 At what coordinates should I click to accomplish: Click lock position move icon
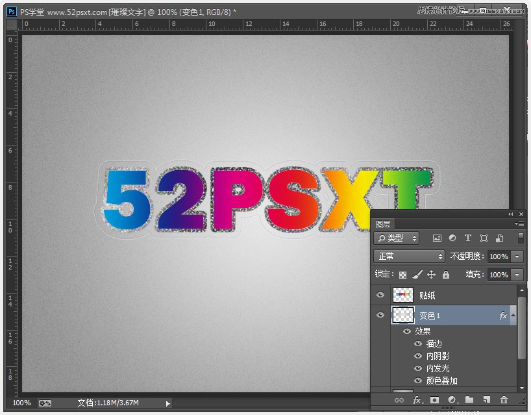point(431,275)
